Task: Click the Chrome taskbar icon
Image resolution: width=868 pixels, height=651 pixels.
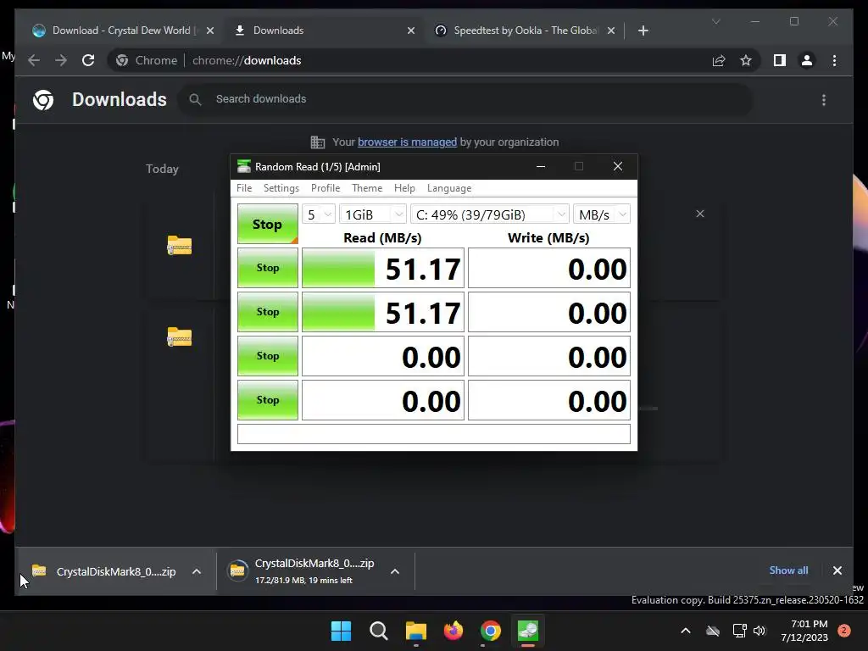Action: (491, 631)
